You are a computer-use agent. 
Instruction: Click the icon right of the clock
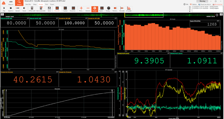point(221,14)
